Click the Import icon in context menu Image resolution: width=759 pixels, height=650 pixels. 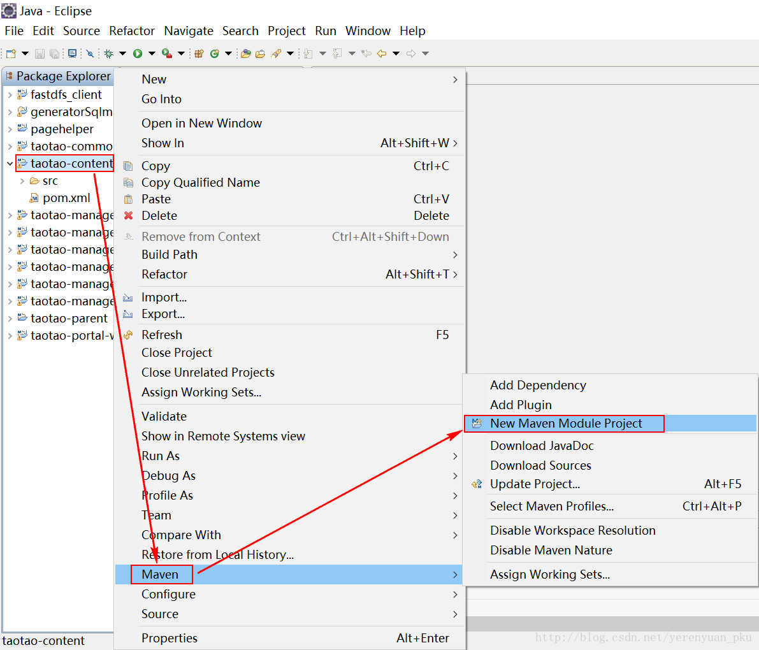pyautogui.click(x=128, y=298)
